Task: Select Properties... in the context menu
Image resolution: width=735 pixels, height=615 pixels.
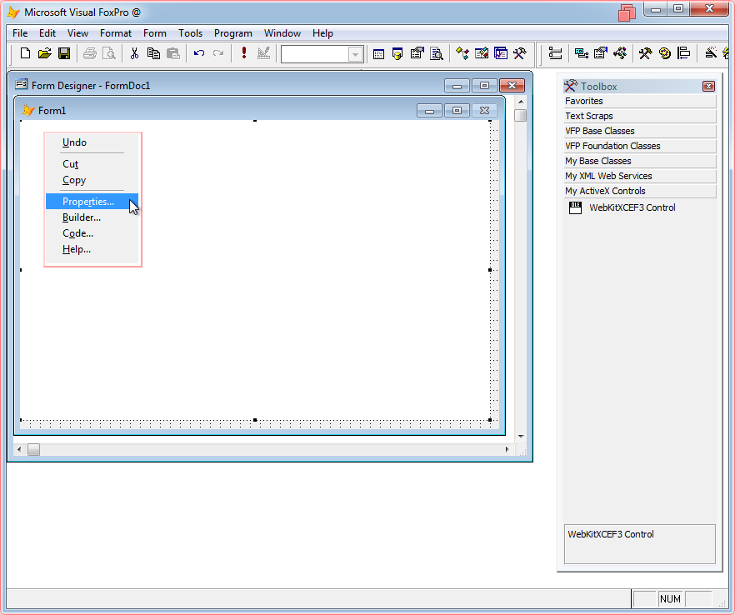Action: click(x=92, y=202)
